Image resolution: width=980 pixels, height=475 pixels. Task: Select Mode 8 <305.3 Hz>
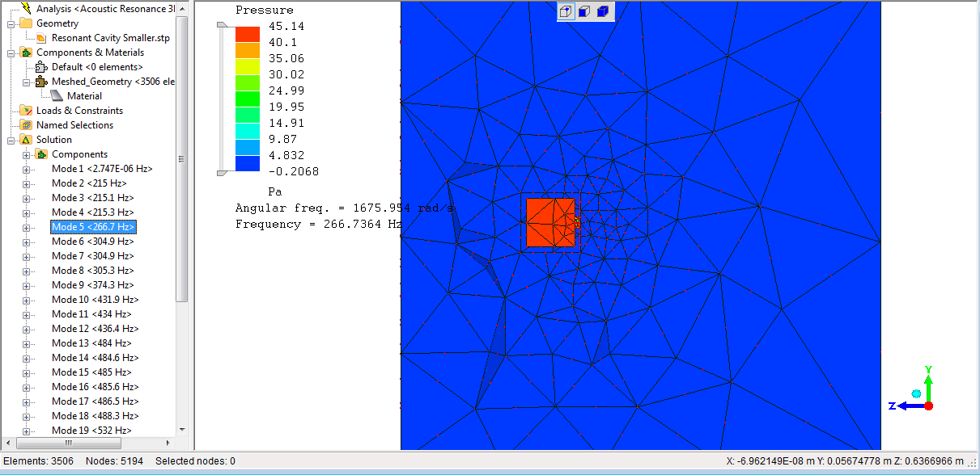[93, 271]
